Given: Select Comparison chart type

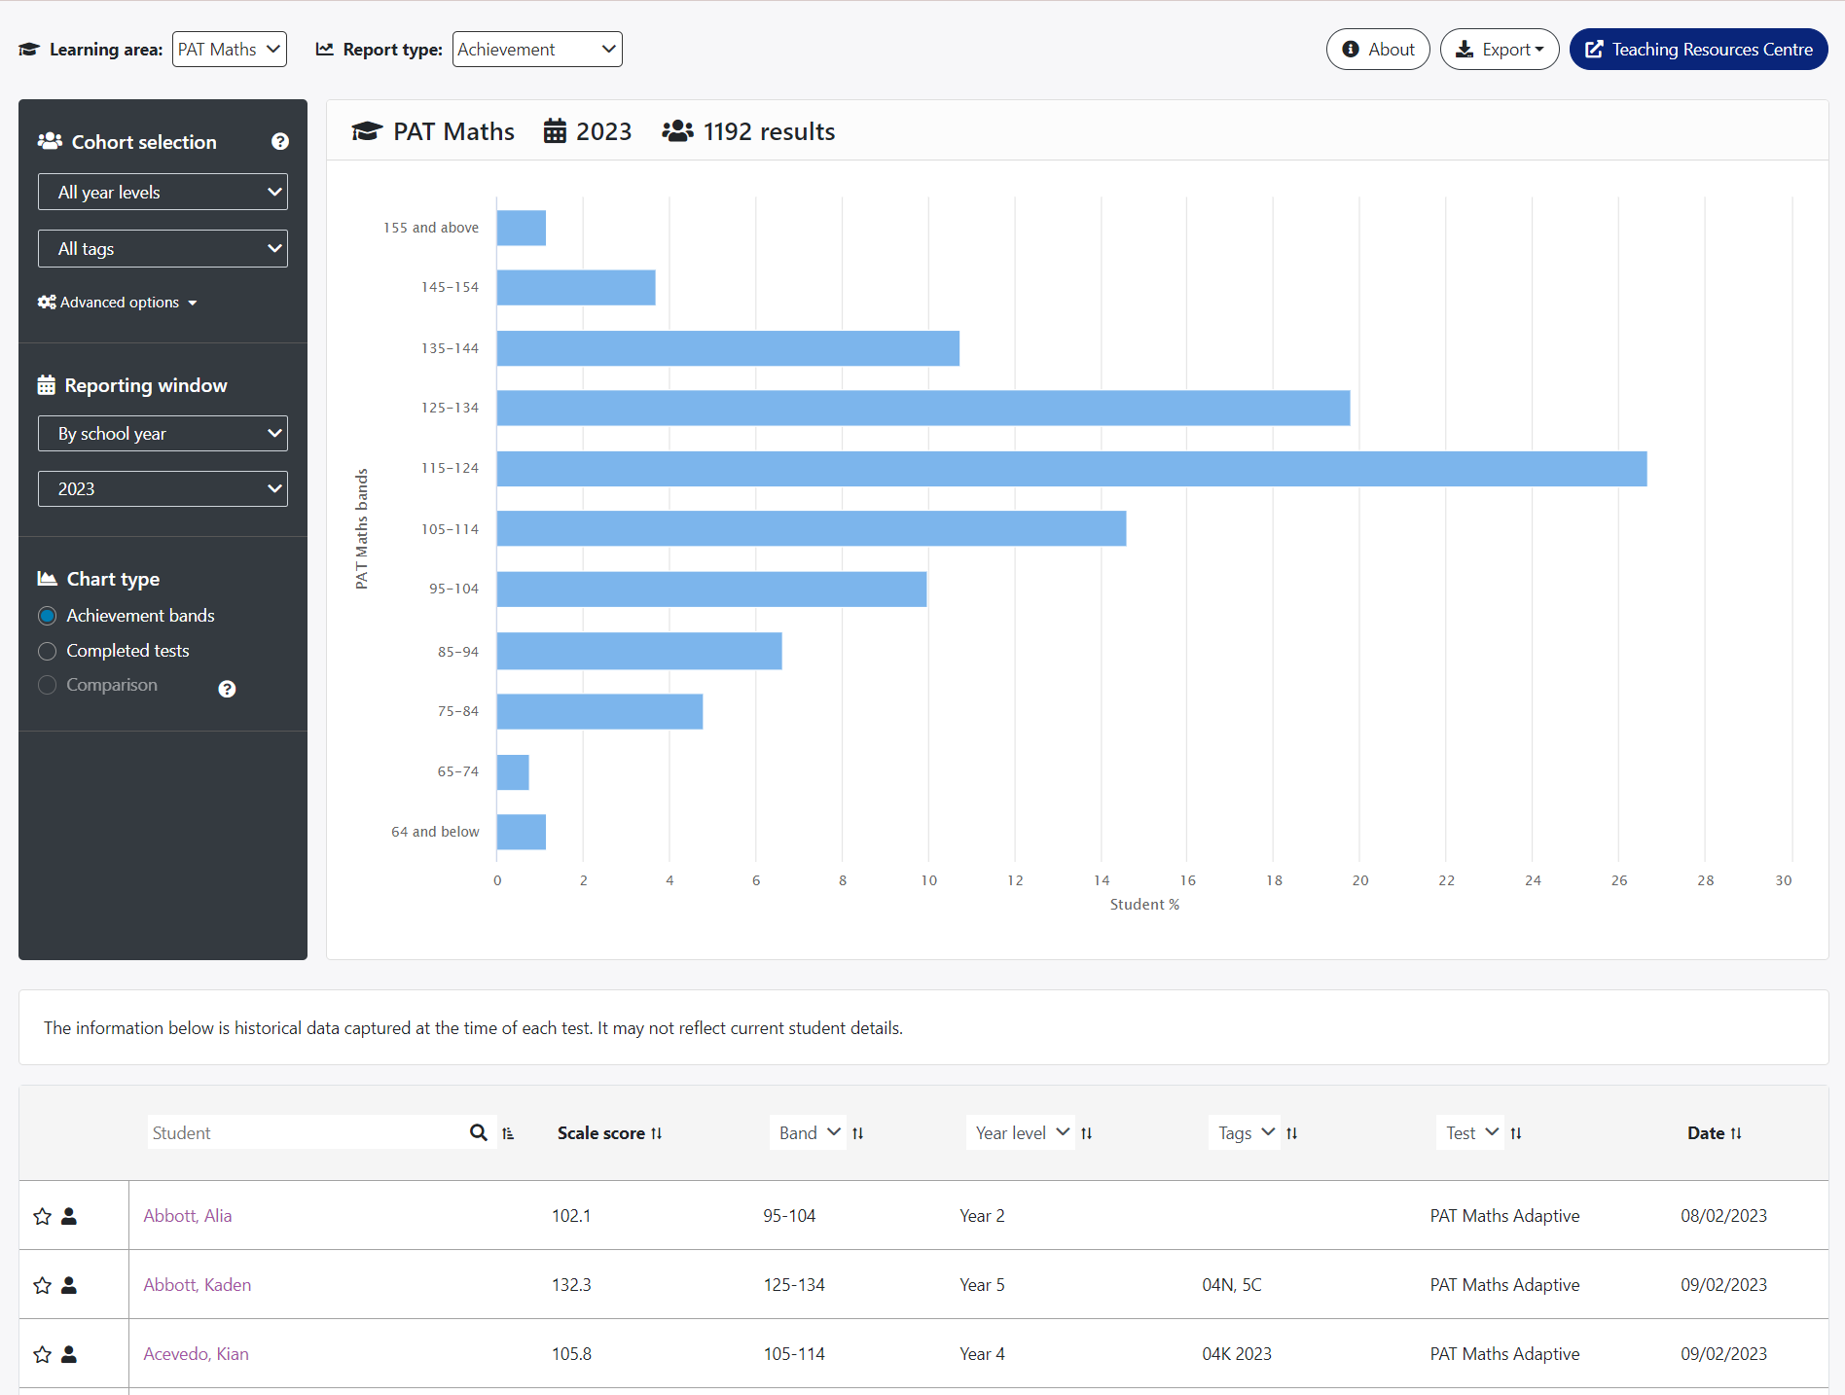Looking at the screenshot, I should 47,685.
